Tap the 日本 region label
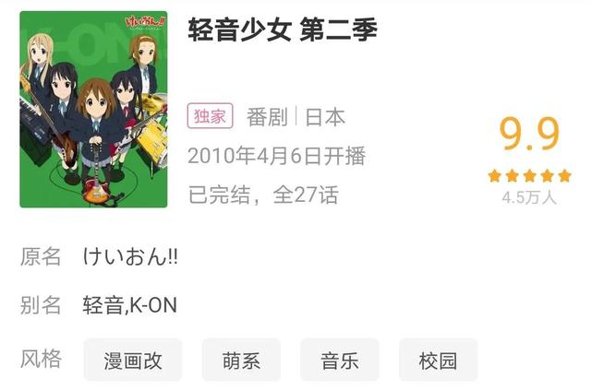591x390 pixels. pos(325,117)
